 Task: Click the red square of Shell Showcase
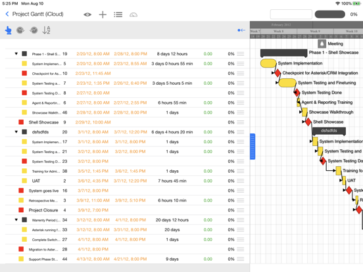click(21, 122)
